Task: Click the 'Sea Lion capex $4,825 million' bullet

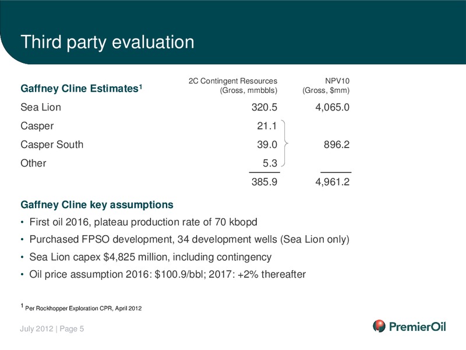Action: (150, 257)
